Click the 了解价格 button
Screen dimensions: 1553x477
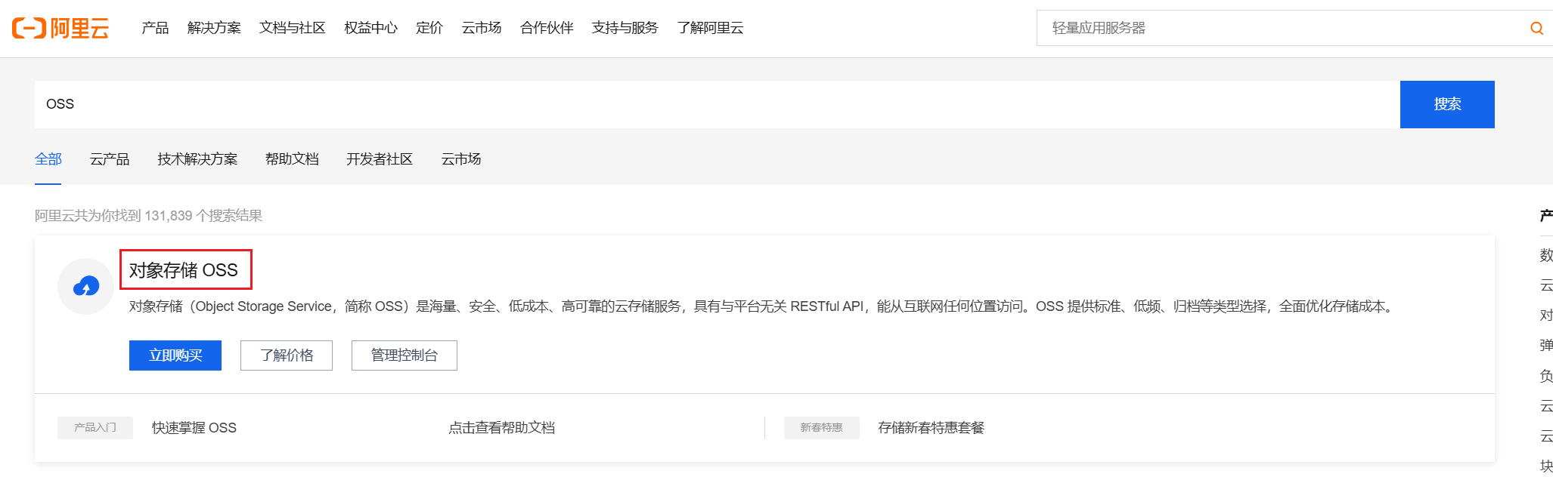(287, 355)
